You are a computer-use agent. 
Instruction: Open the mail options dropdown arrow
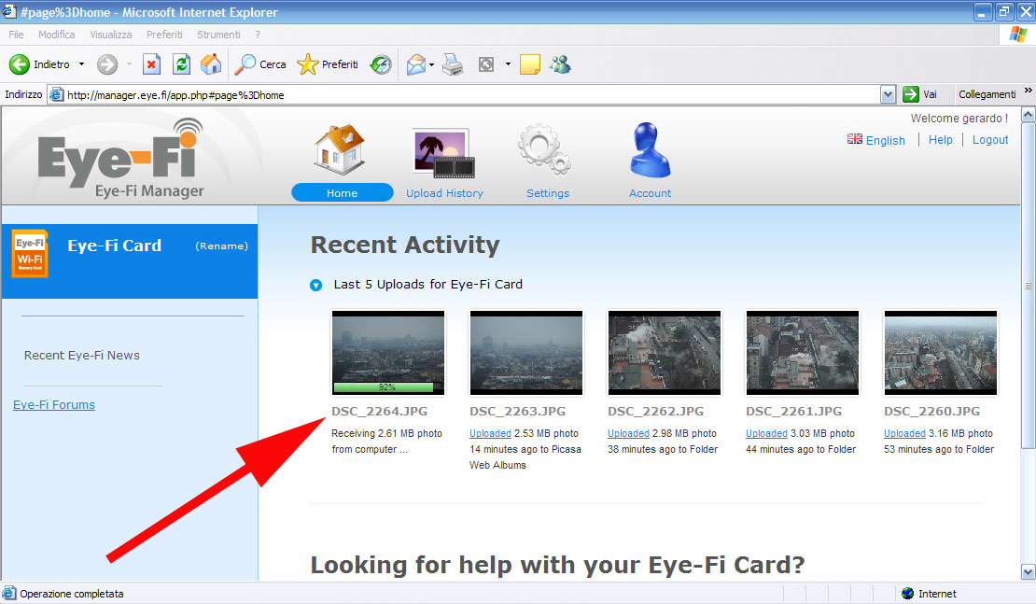431,64
